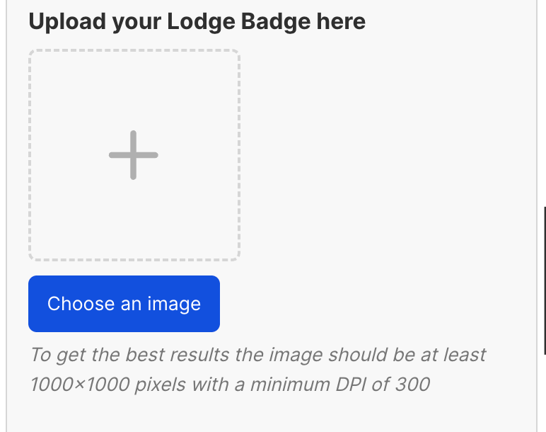
Task: Click the word 'Choose' on the button
Action: pos(81,304)
